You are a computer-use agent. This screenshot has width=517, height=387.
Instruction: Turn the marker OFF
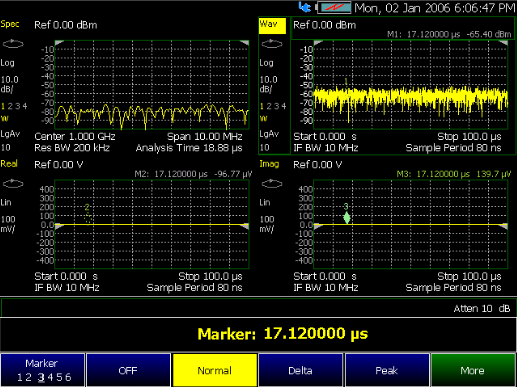click(128, 370)
